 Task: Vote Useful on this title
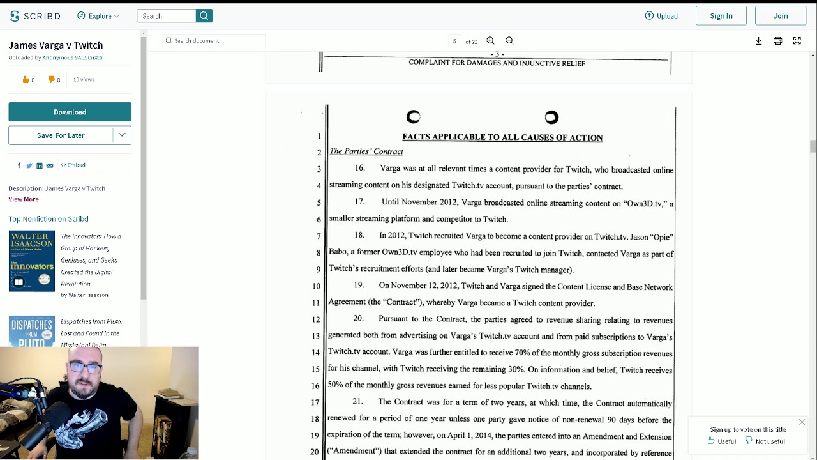point(722,441)
